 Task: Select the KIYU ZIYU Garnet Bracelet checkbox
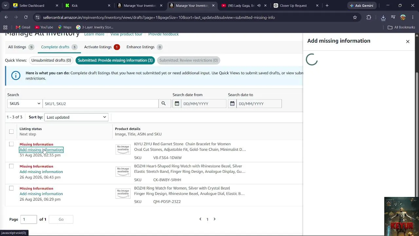(11, 144)
